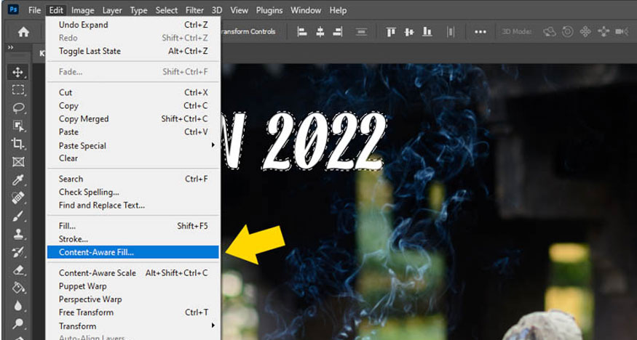Choose Copy from the Edit menu
This screenshot has width=637, height=340.
coord(132,106)
